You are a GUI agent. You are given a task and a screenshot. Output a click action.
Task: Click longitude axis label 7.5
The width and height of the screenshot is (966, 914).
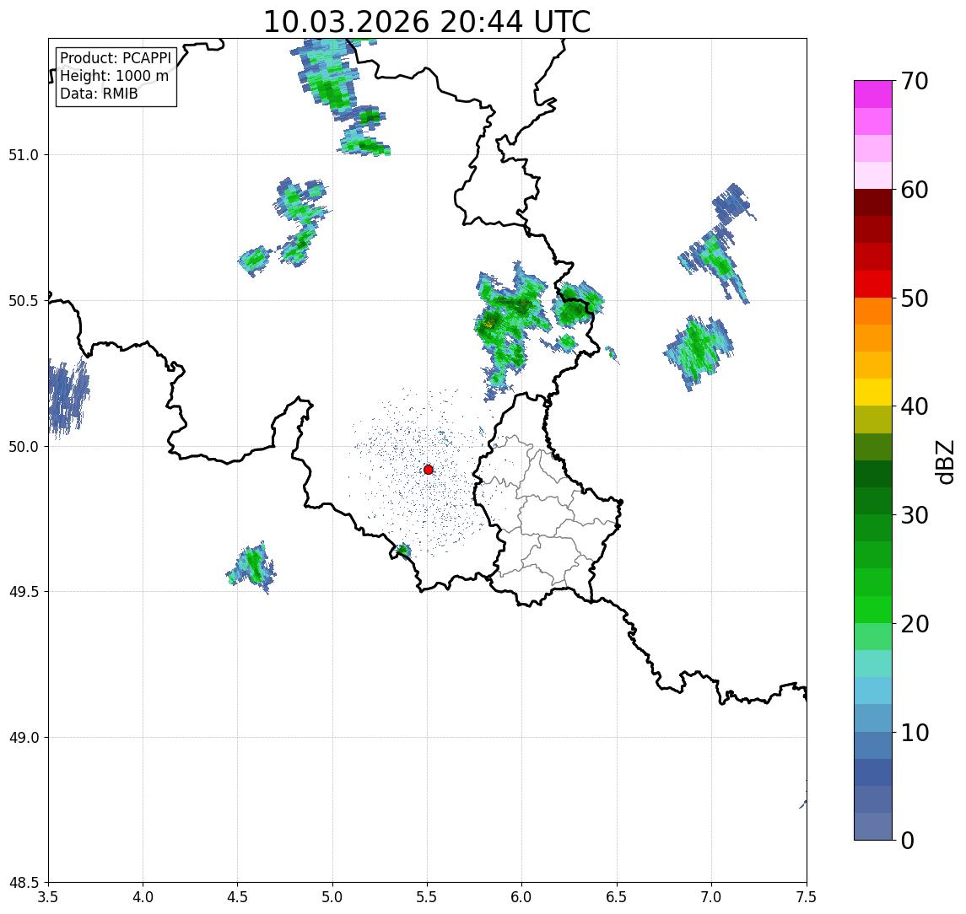click(806, 897)
